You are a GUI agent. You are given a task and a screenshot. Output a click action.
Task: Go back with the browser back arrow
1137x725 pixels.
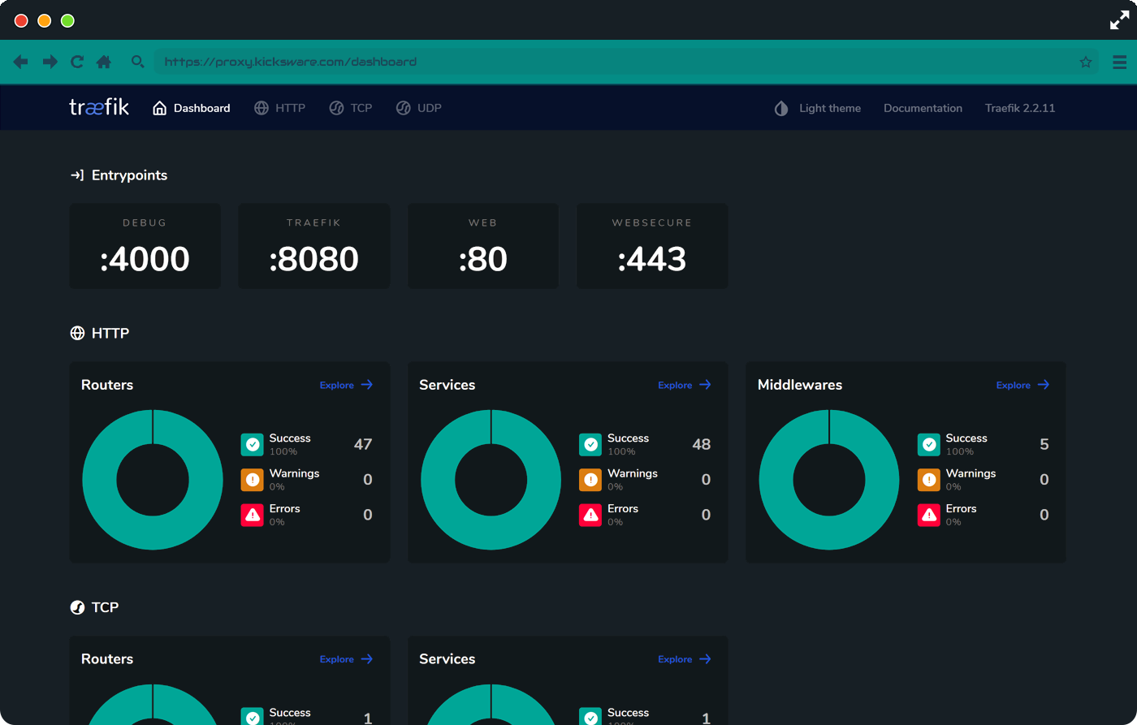click(x=21, y=62)
